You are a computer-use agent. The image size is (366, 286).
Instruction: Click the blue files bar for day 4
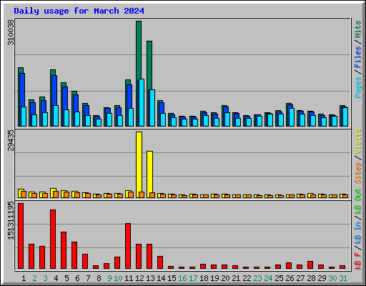[54, 91]
